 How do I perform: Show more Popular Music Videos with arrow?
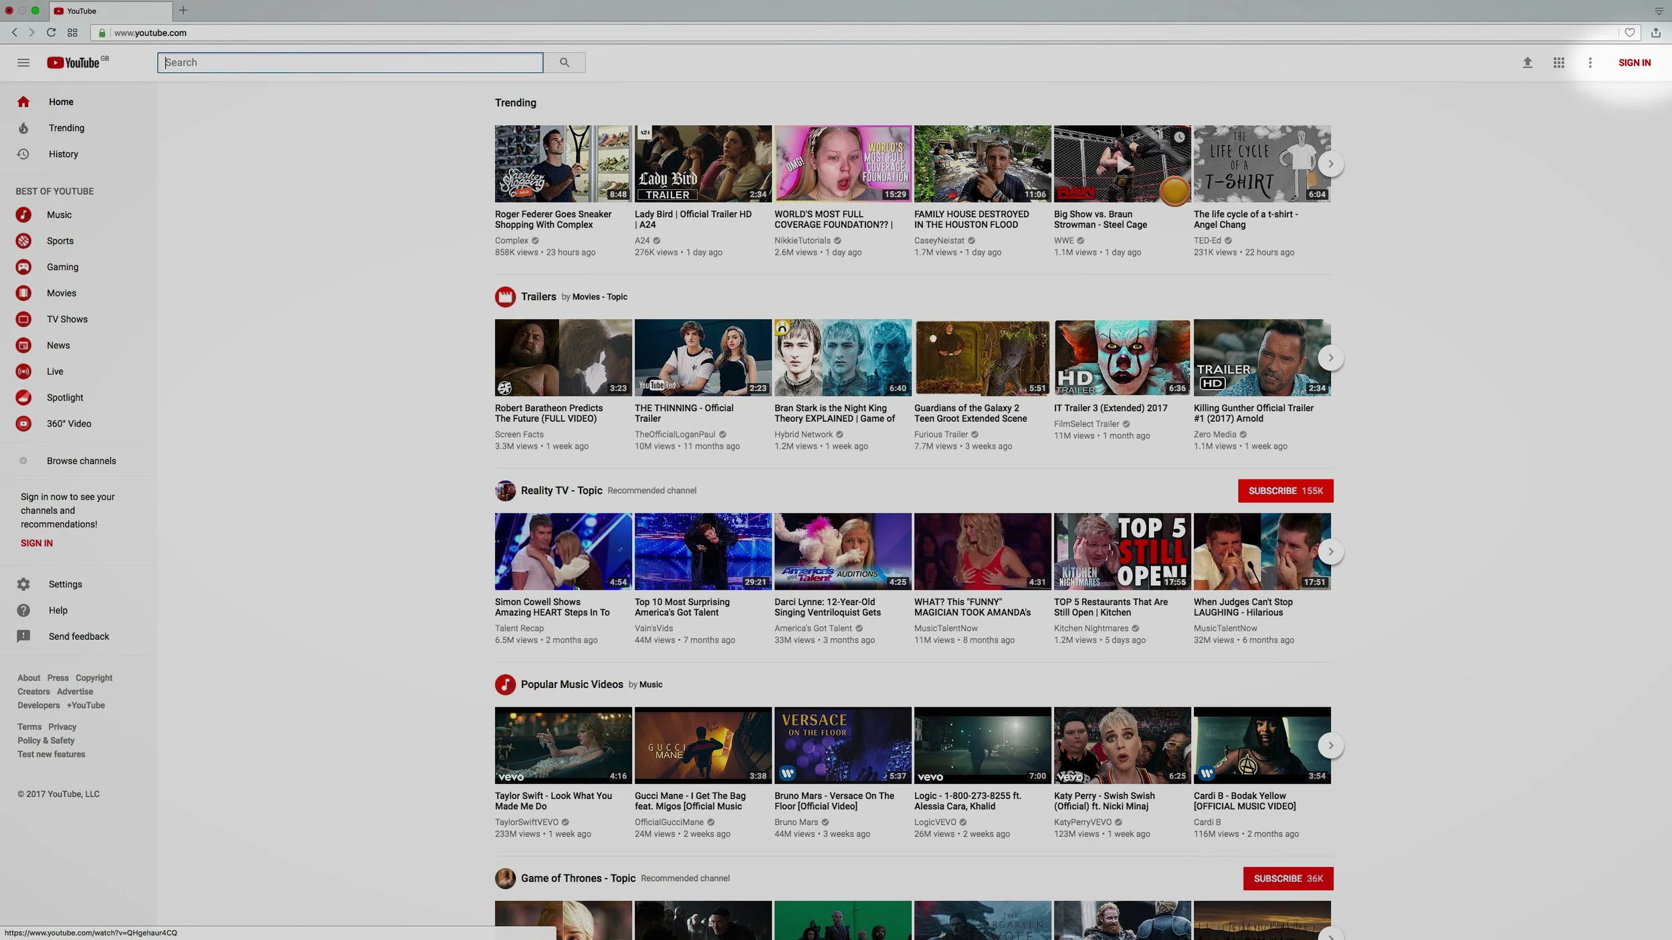[x=1330, y=745]
